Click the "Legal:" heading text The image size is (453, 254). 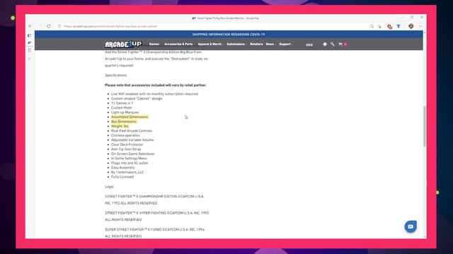(110, 186)
